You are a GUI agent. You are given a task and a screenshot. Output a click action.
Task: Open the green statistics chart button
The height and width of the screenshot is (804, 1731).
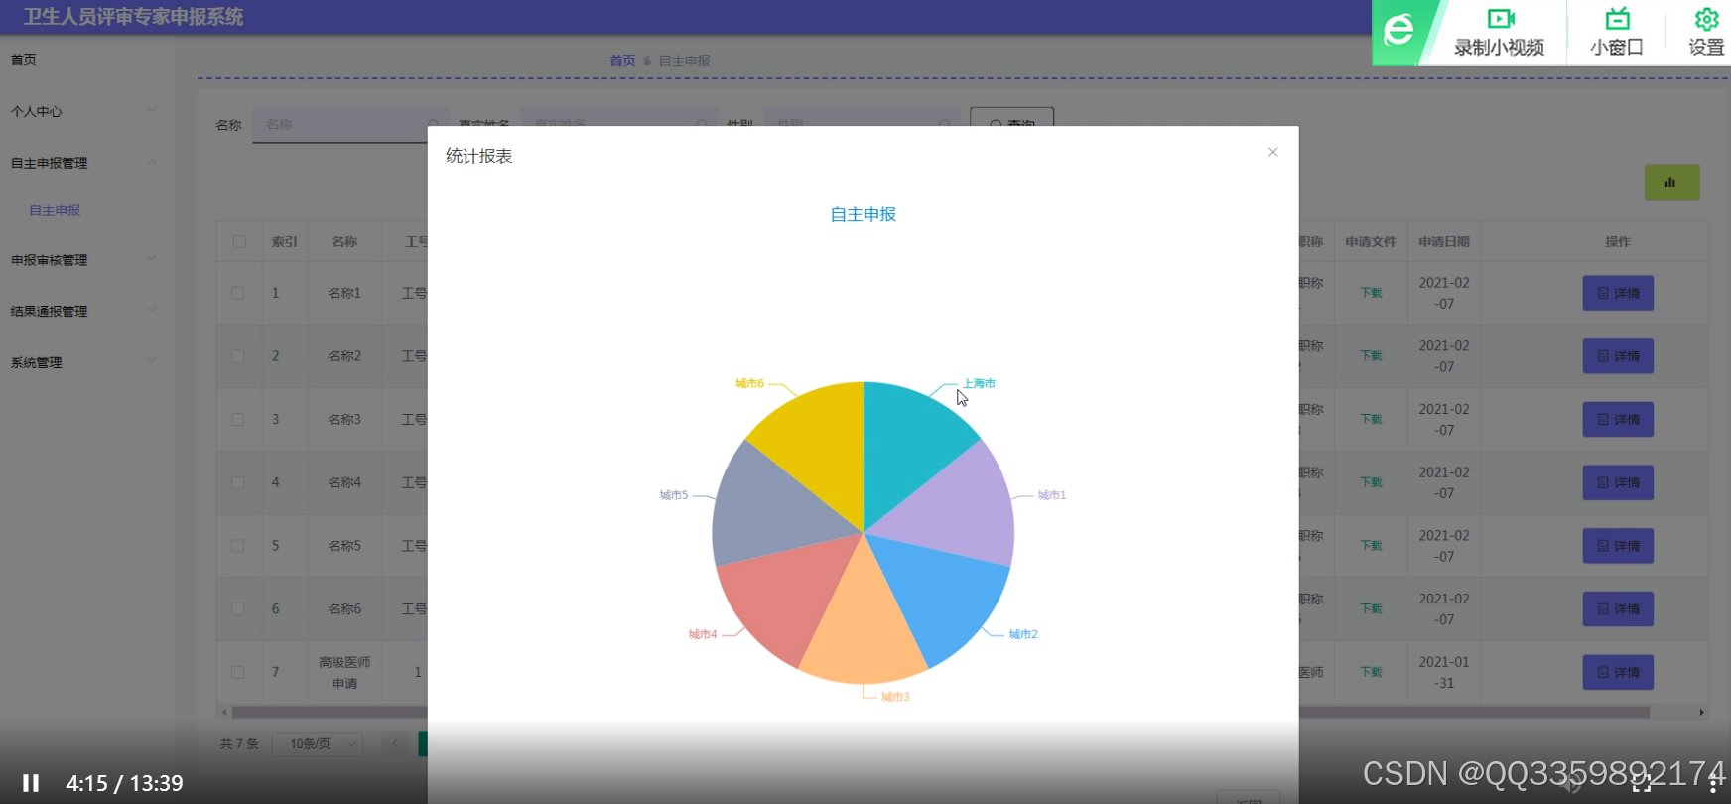point(1671,182)
